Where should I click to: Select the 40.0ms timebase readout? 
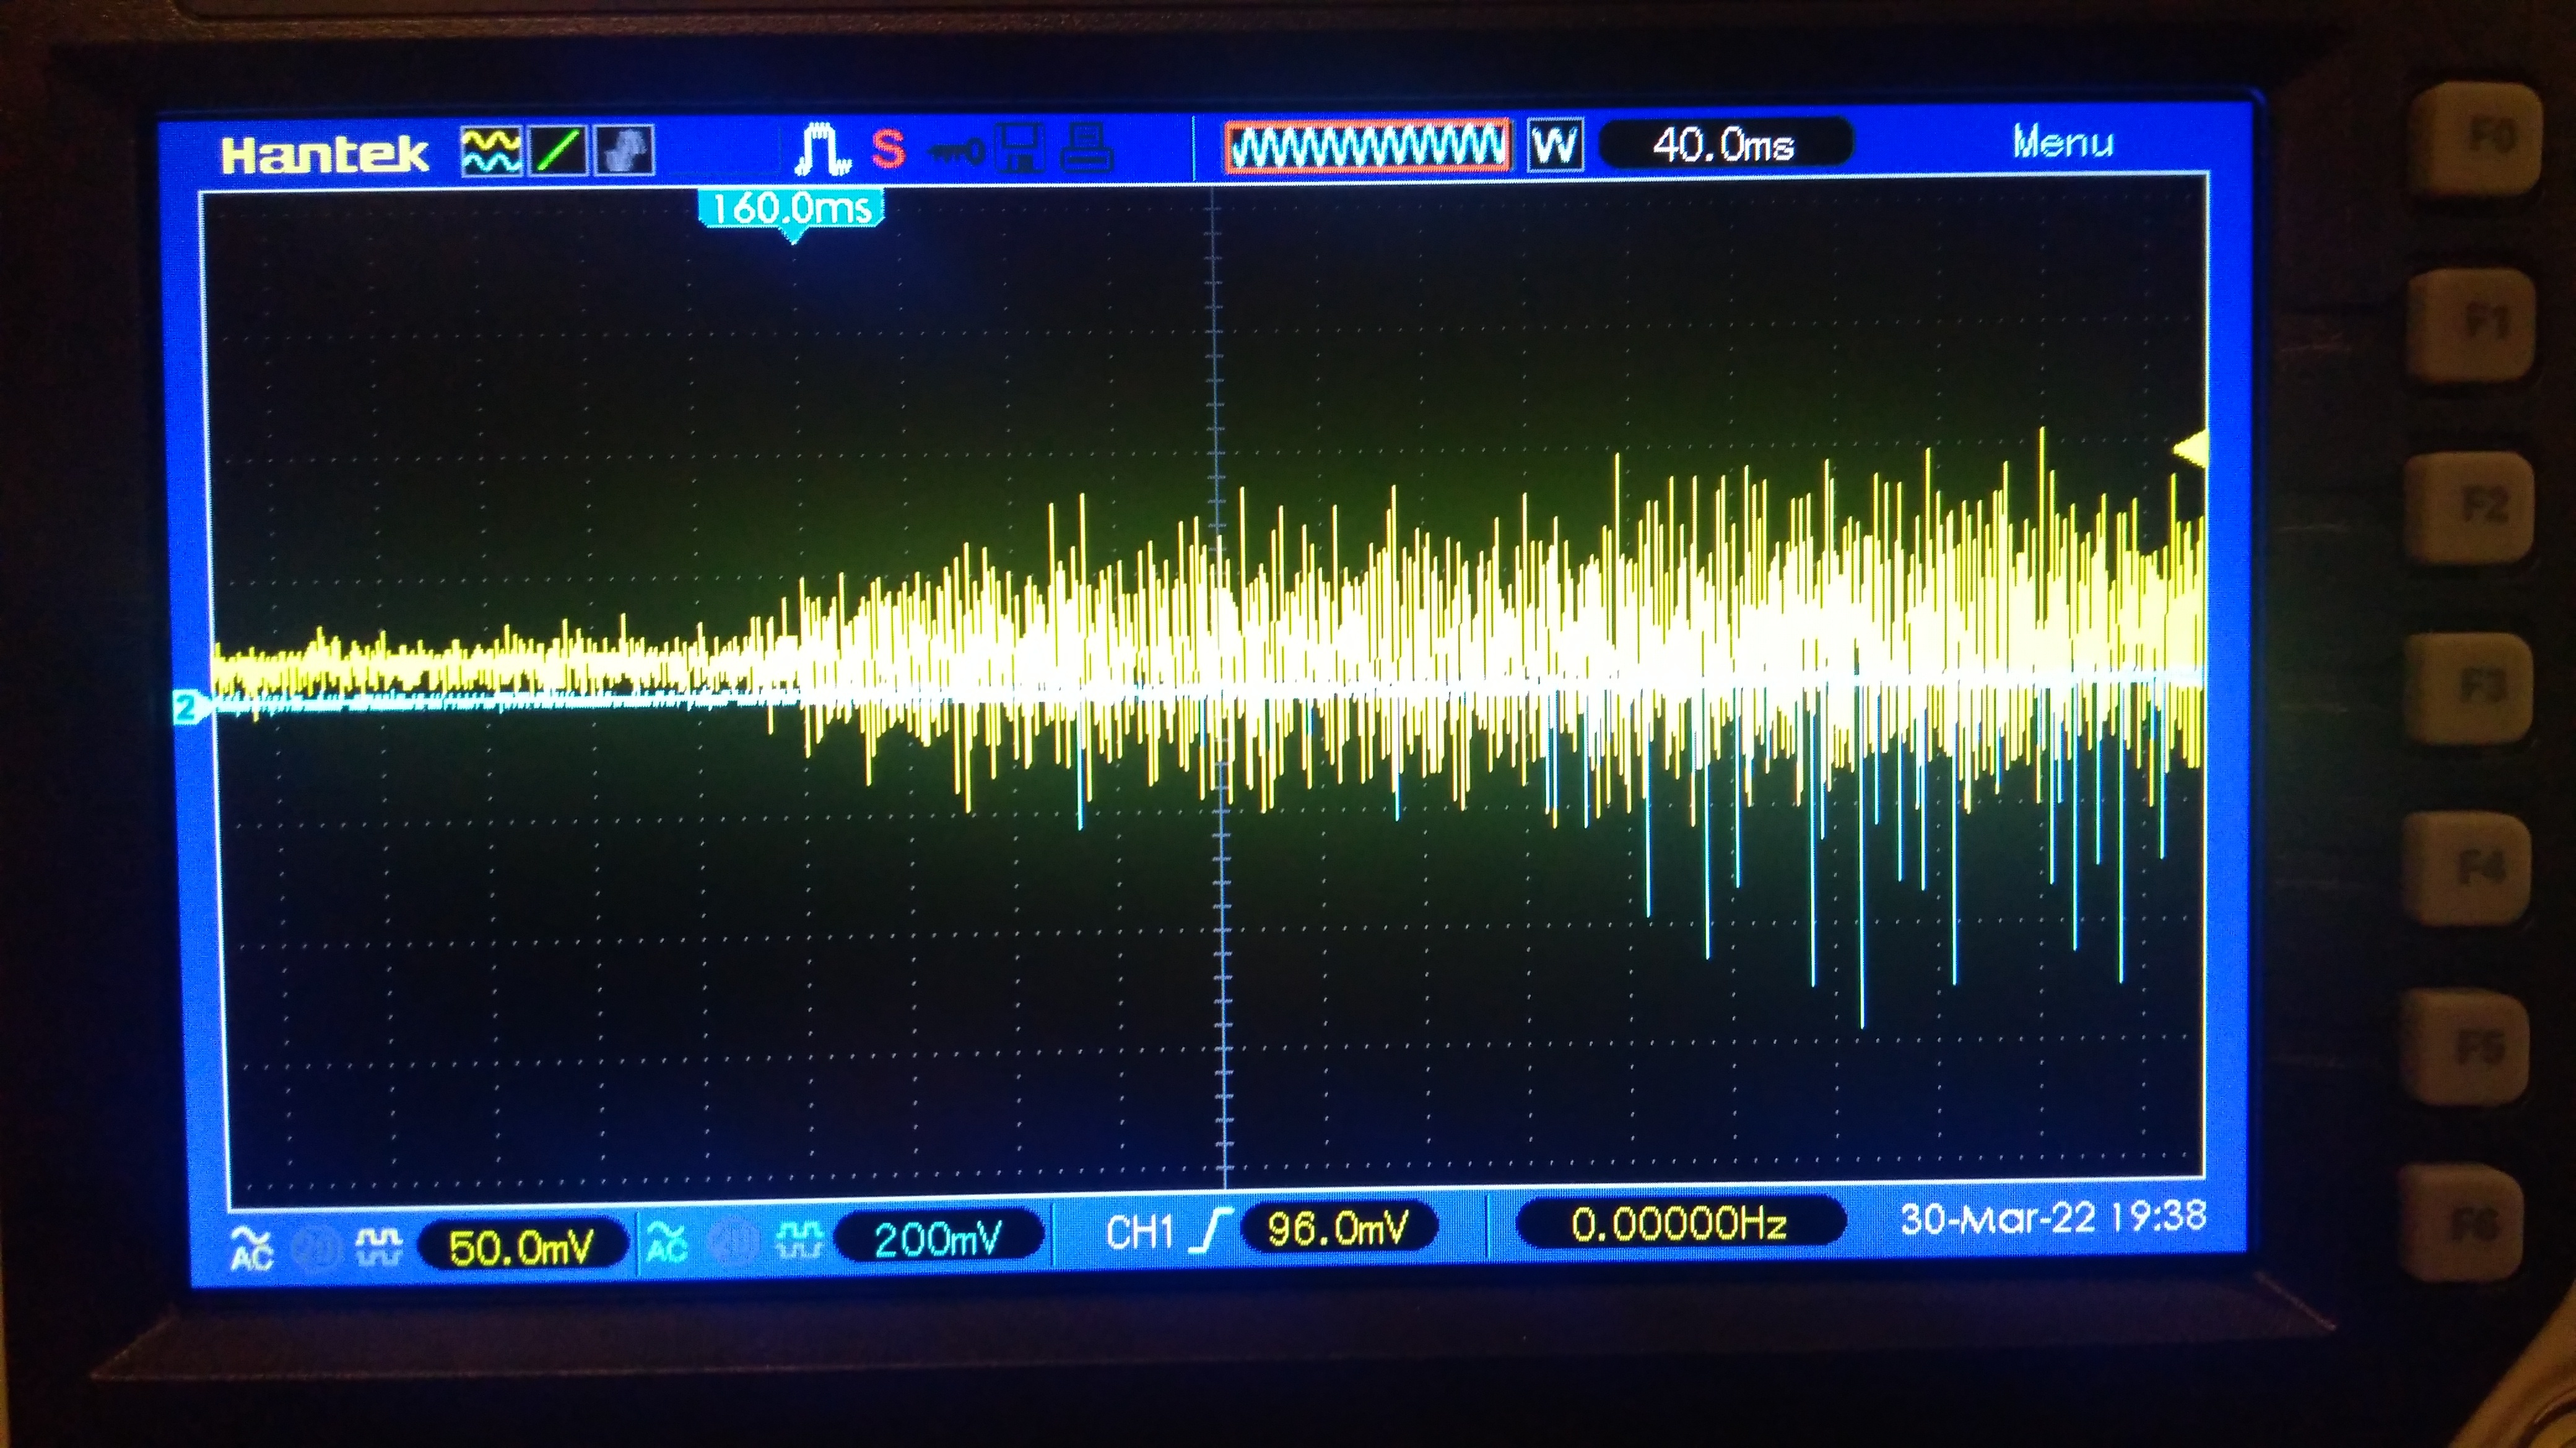[1725, 144]
